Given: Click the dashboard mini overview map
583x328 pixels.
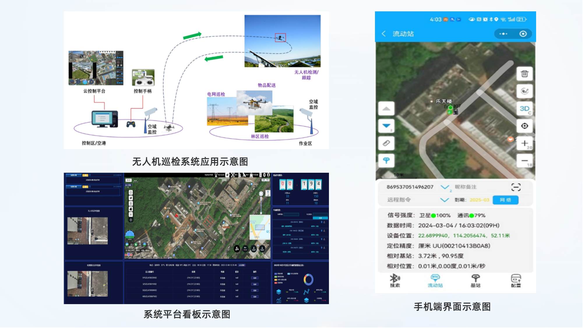Looking at the screenshot, I should point(260,227).
